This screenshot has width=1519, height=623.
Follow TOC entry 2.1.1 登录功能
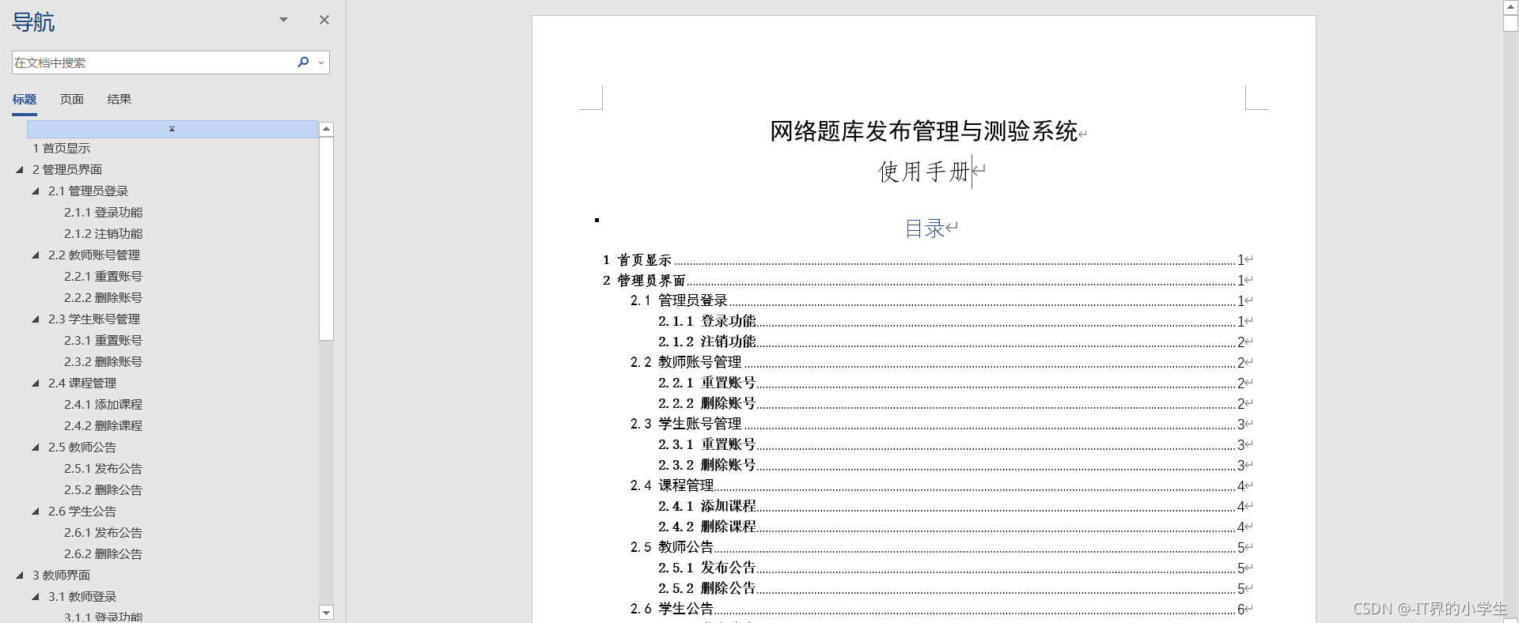pos(952,321)
